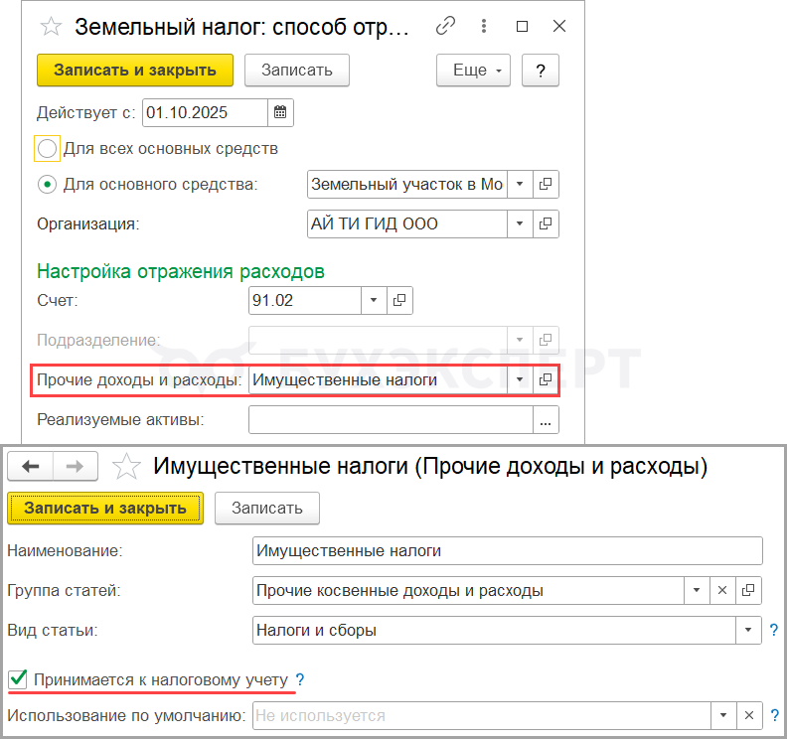
Task: Expand the 'Группа статей' dropdown
Action: pyautogui.click(x=697, y=590)
